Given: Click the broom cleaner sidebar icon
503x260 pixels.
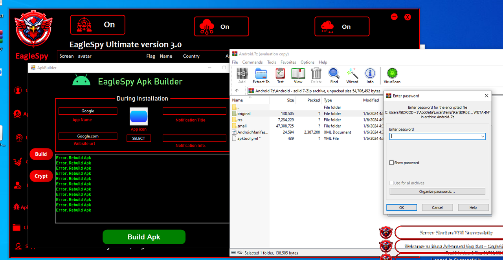Looking at the screenshot, I should 17,161.
